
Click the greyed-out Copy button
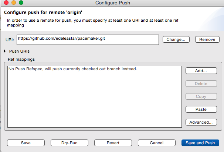pos(201,96)
